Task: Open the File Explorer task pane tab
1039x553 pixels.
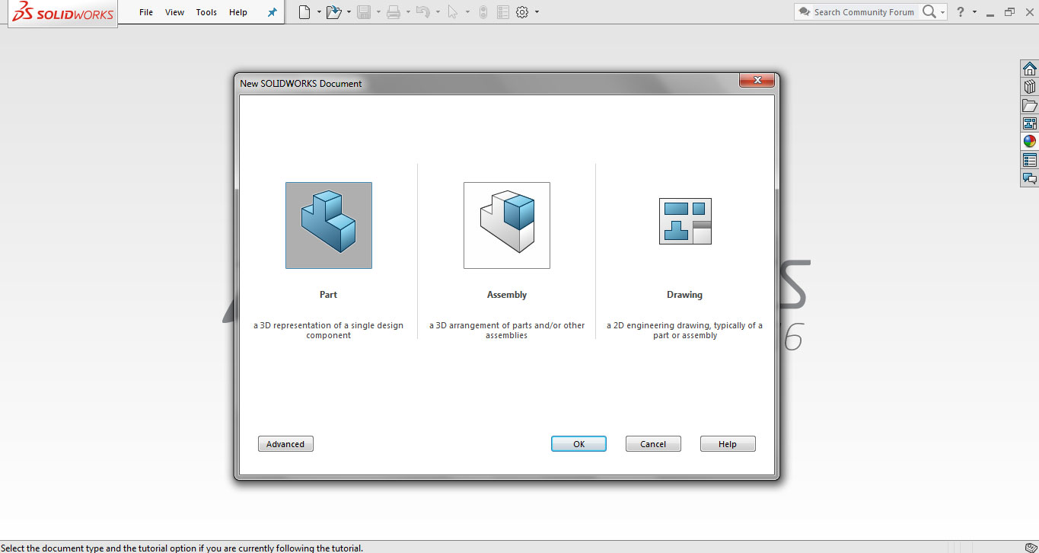Action: click(x=1029, y=105)
